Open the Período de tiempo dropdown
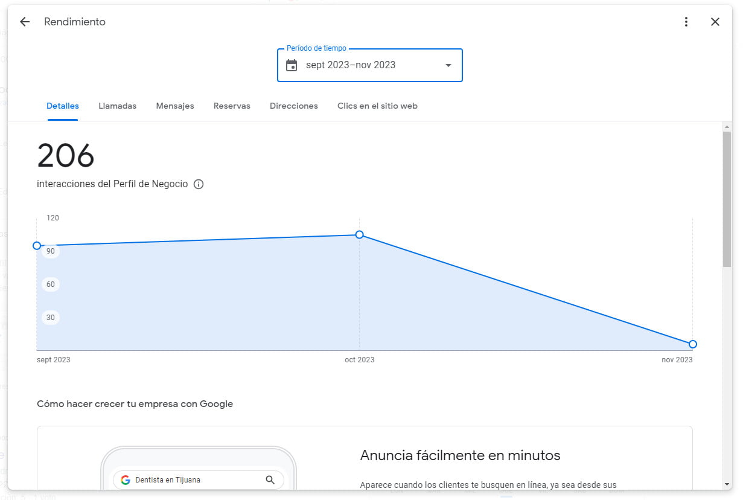 pos(369,65)
